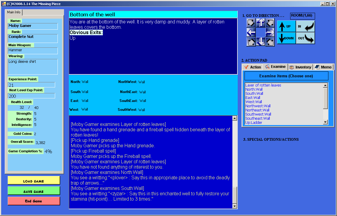
Task: Switch to the Action tab
Action: tap(253, 67)
